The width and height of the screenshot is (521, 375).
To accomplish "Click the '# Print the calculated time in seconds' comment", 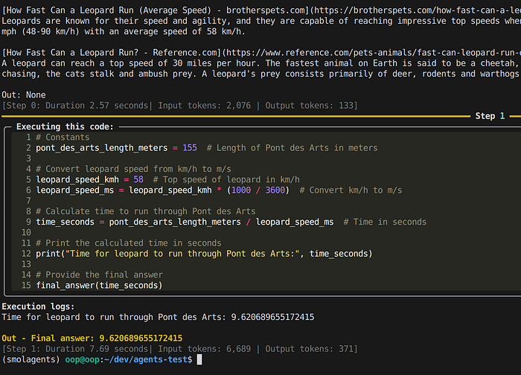I will pos(128,243).
